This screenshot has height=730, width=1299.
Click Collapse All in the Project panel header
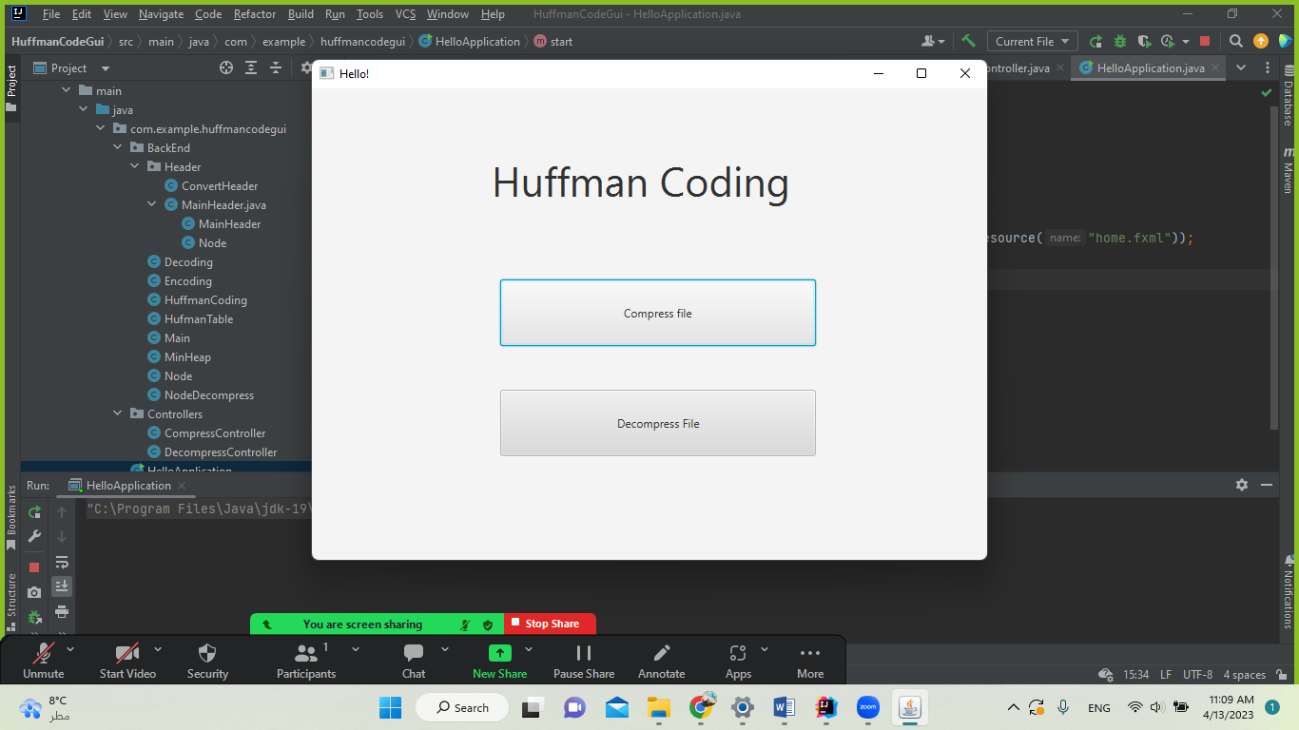pyautogui.click(x=276, y=67)
